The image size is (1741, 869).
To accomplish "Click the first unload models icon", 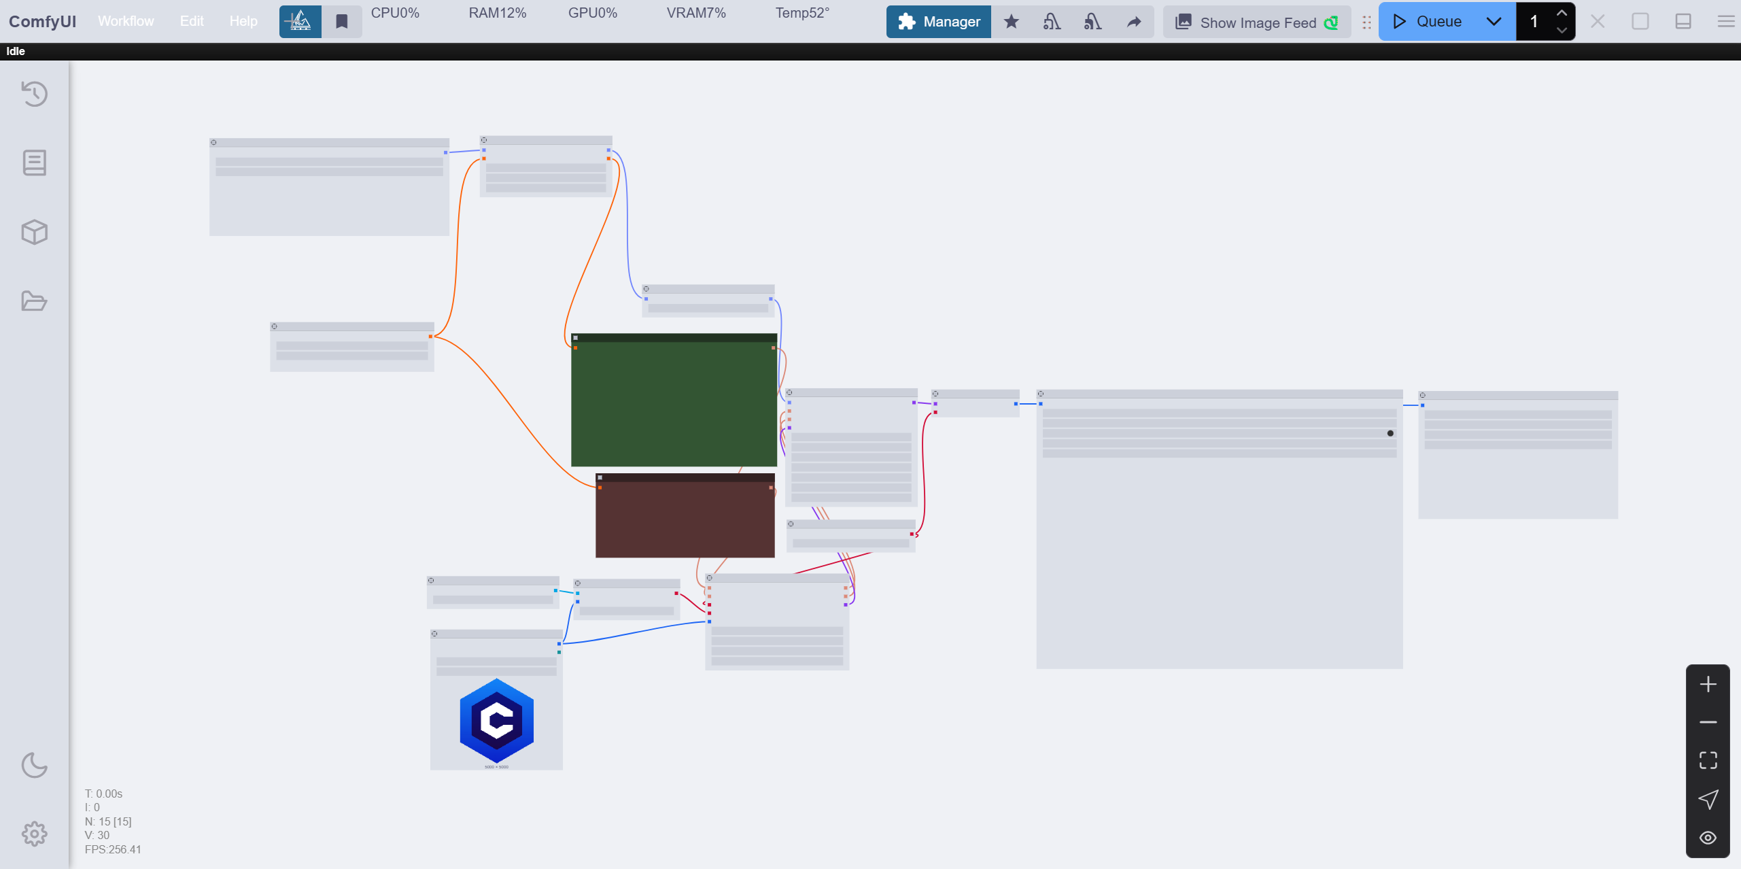I will click(x=1052, y=22).
